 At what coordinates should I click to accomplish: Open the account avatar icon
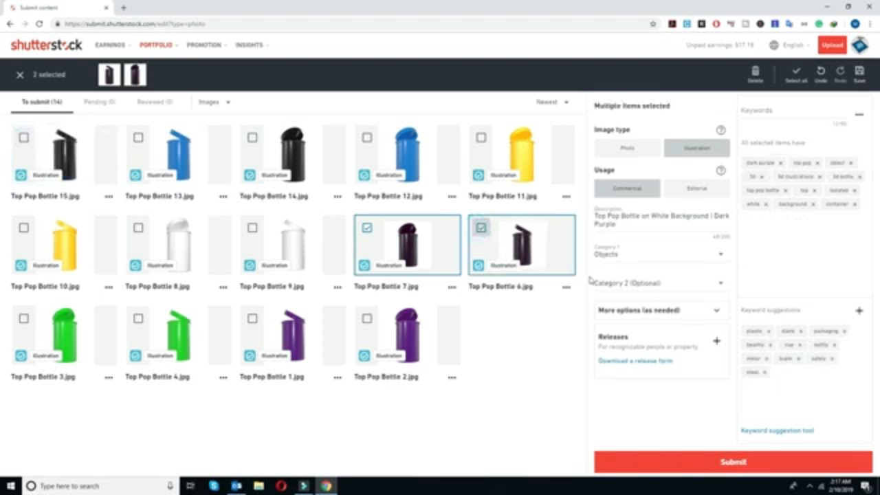pos(860,45)
